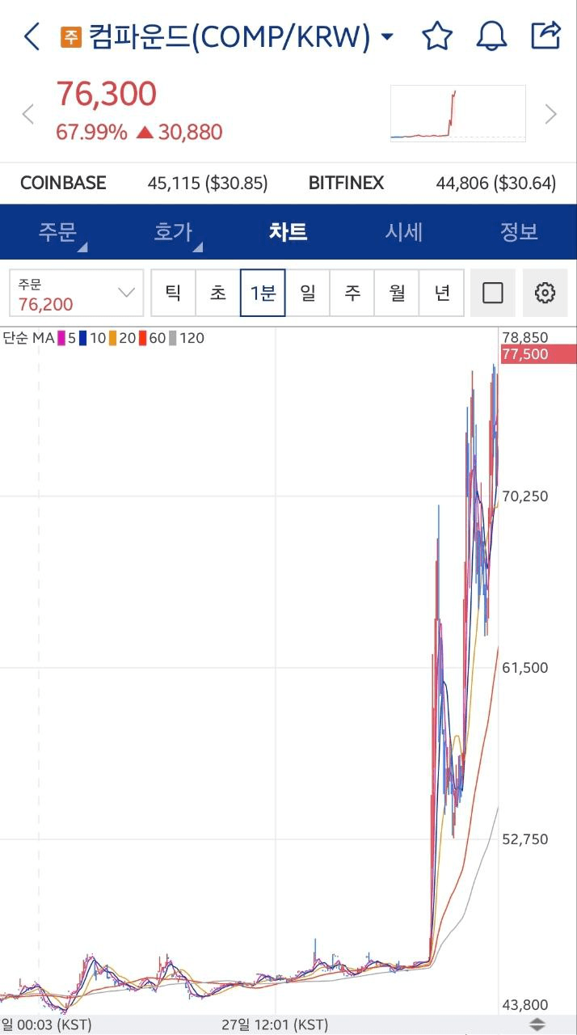Click the MA 60 red color swatch
Image resolution: width=577 pixels, height=1035 pixels.
click(142, 339)
